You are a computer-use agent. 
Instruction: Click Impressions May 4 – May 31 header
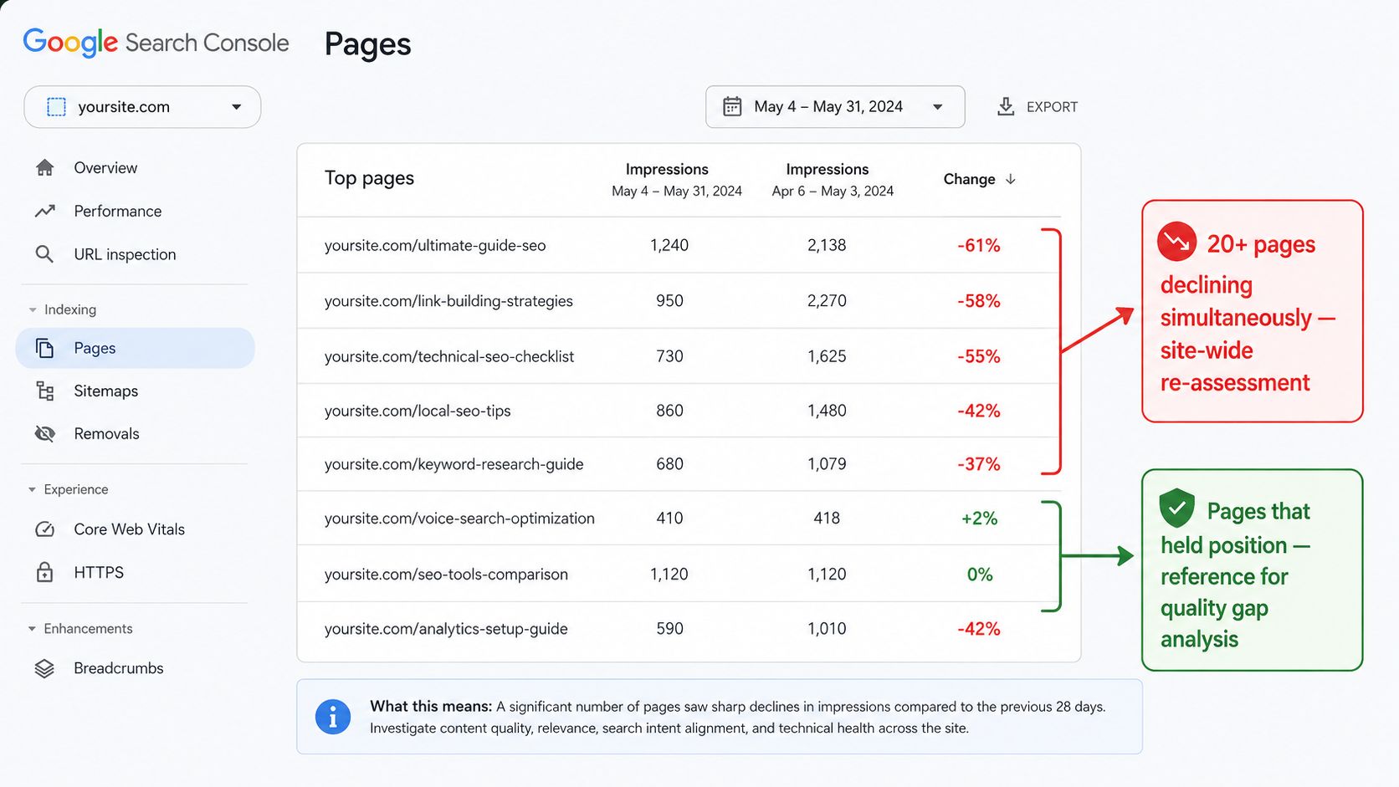click(x=676, y=180)
